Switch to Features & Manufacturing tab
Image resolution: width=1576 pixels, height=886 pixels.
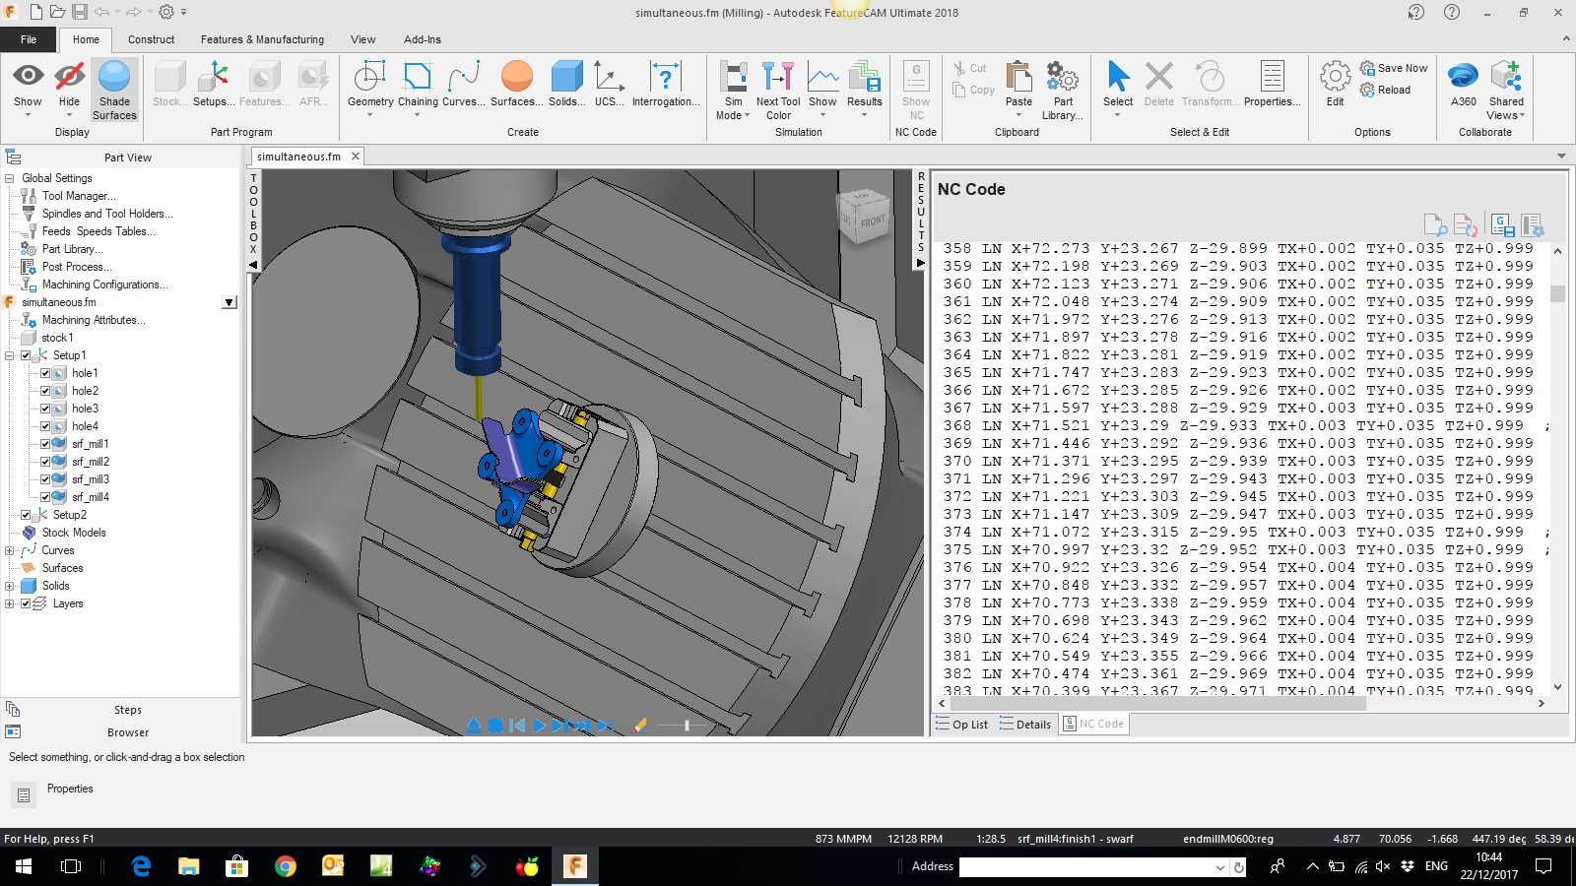pos(262,39)
